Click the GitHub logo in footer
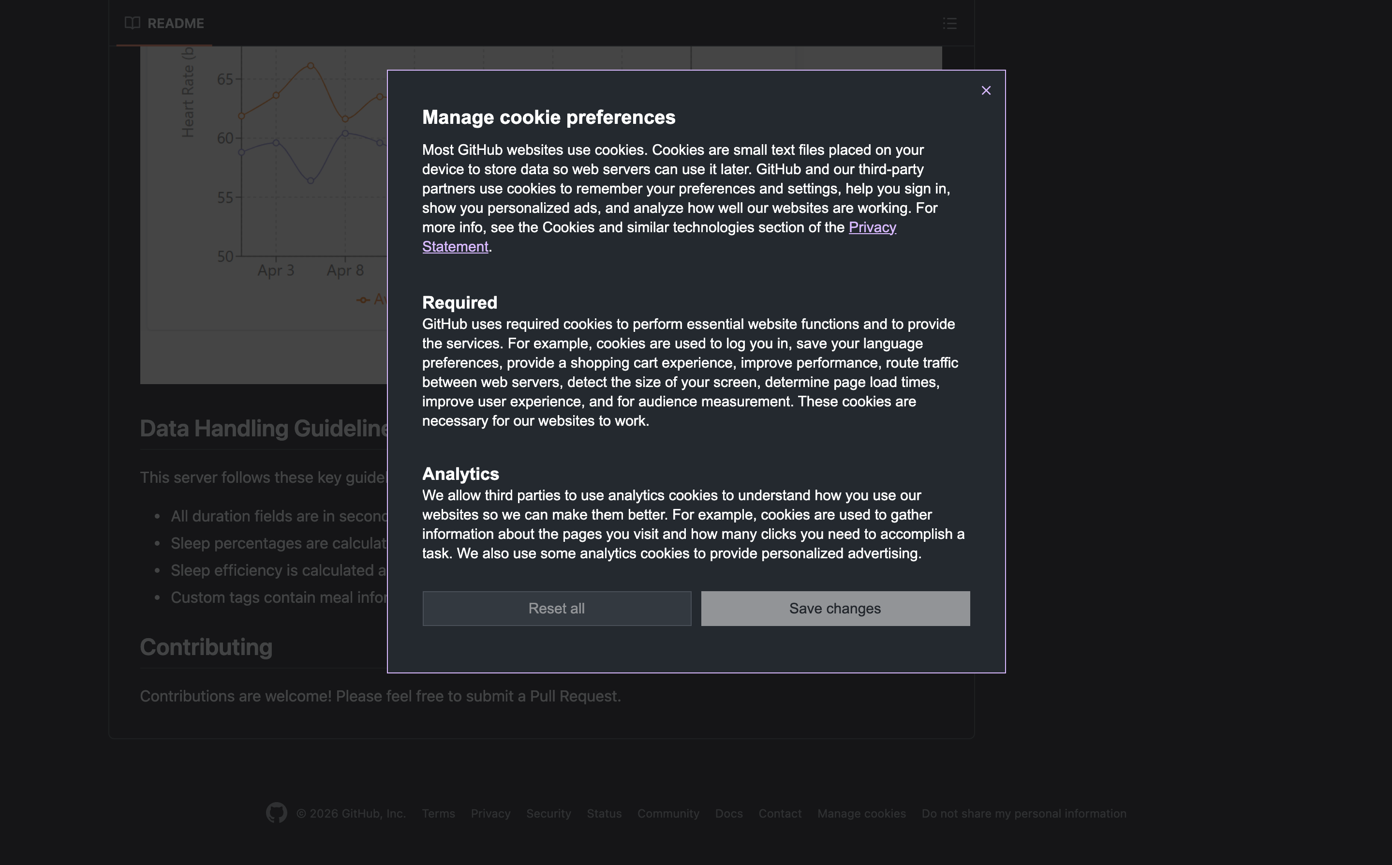 (x=276, y=812)
